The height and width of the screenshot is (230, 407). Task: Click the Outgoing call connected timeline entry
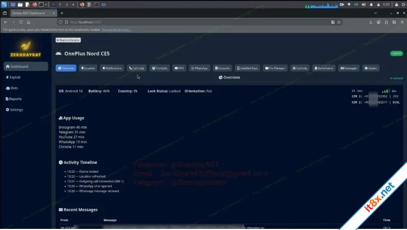click(95, 181)
